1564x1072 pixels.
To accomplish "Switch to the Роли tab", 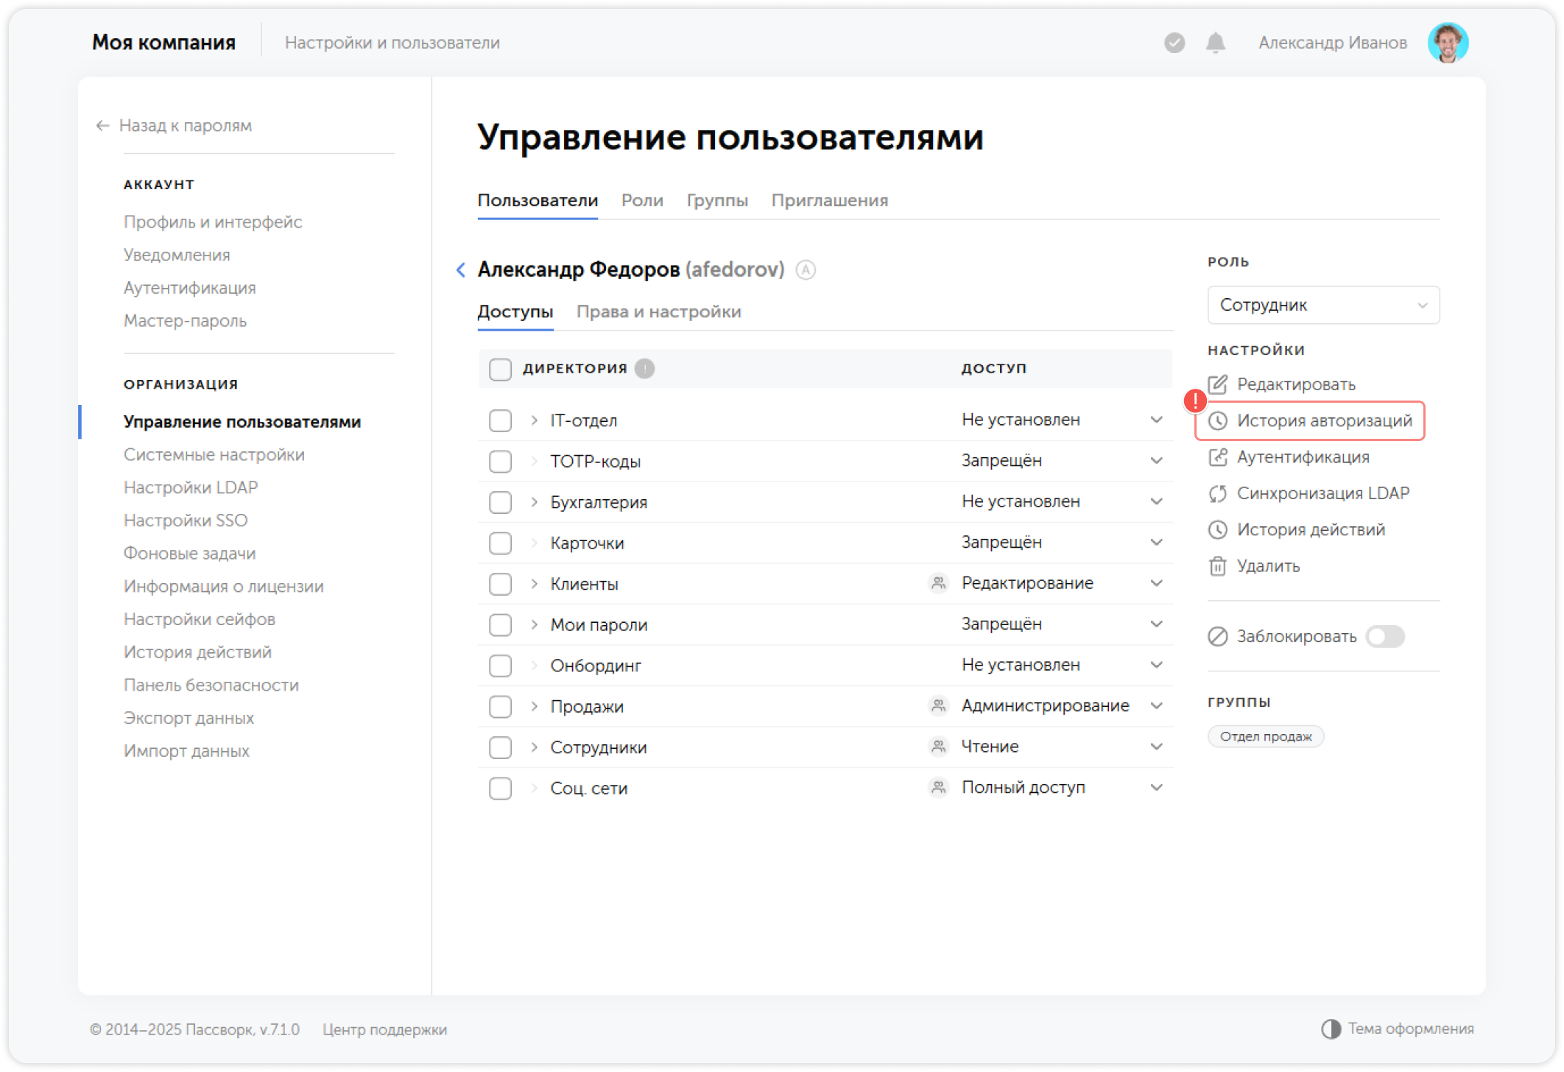I will coord(641,200).
